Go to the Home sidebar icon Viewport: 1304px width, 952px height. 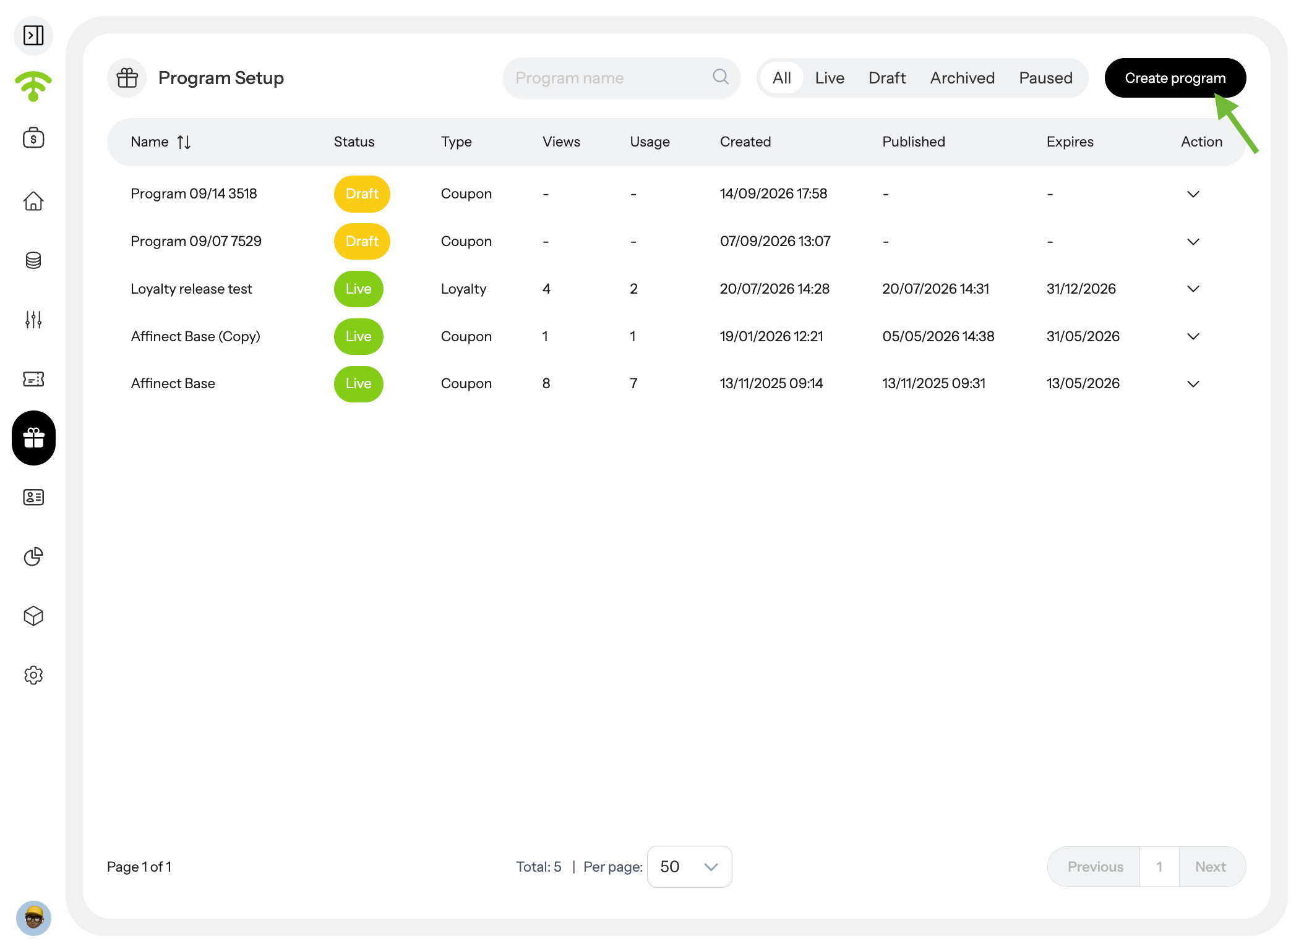pos(33,201)
